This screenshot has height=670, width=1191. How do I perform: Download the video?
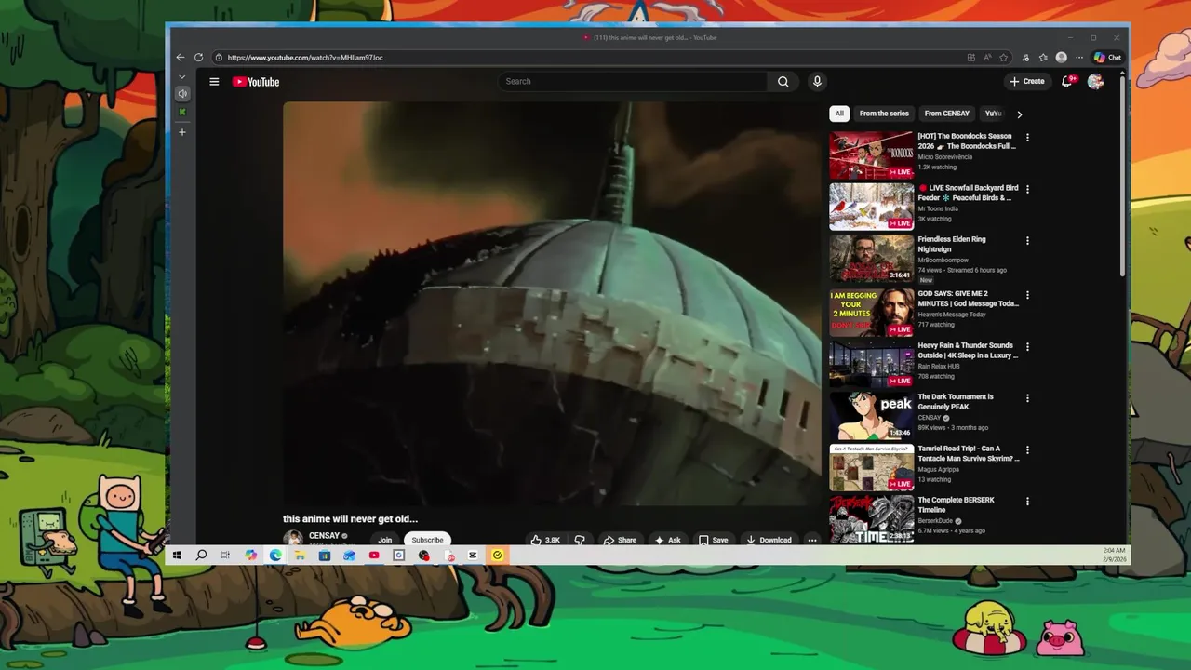769,540
